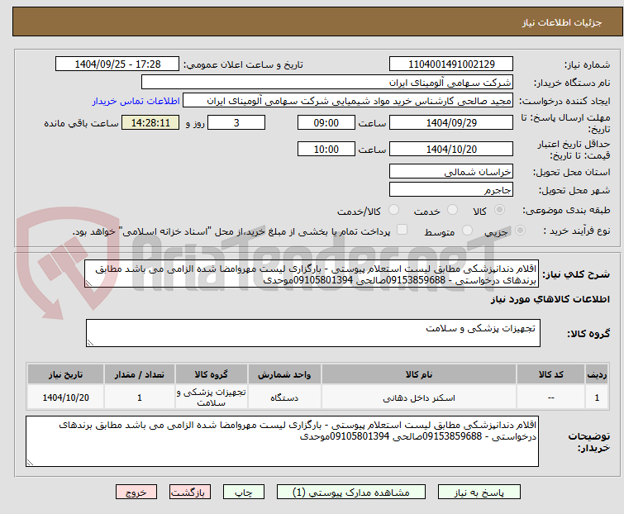Viewport: 624px width, 514px height.
Task: Click the 'پاسخ به نیاز' button
Action: click(479, 493)
